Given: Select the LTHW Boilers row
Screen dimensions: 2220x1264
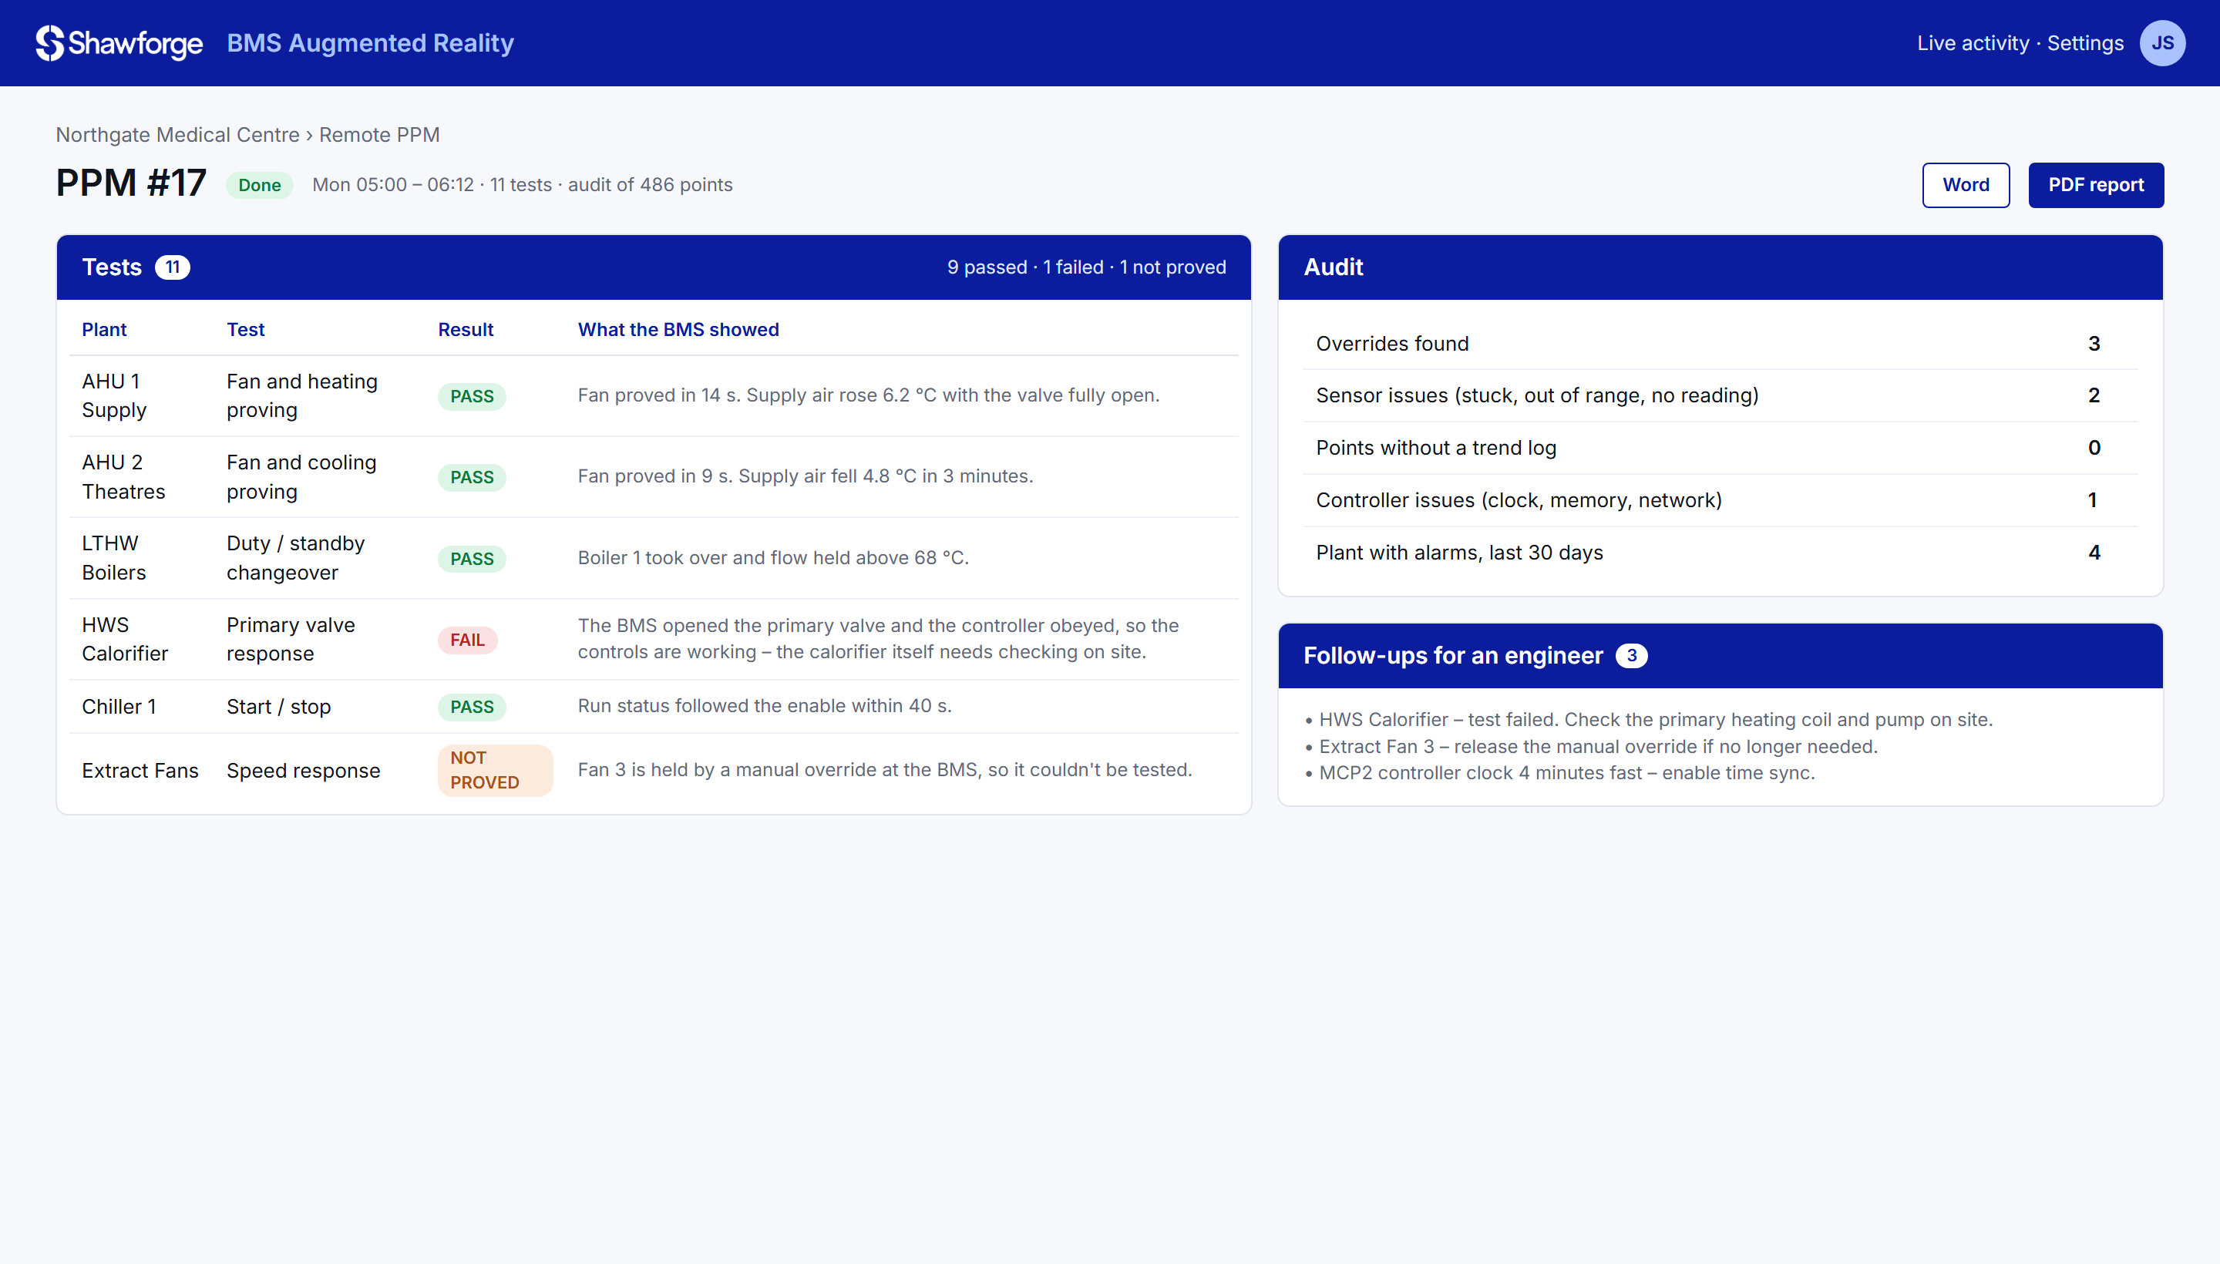Looking at the screenshot, I should tap(654, 558).
